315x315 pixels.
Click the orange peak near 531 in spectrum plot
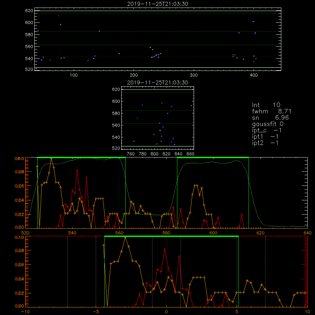click(51, 159)
